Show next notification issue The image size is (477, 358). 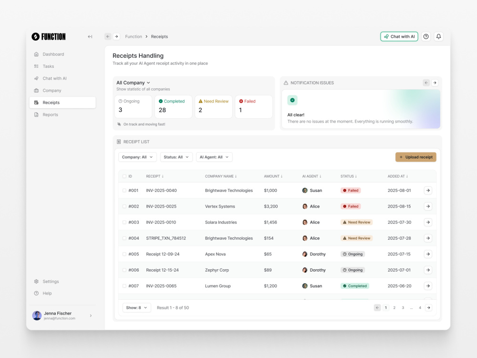[x=435, y=83]
